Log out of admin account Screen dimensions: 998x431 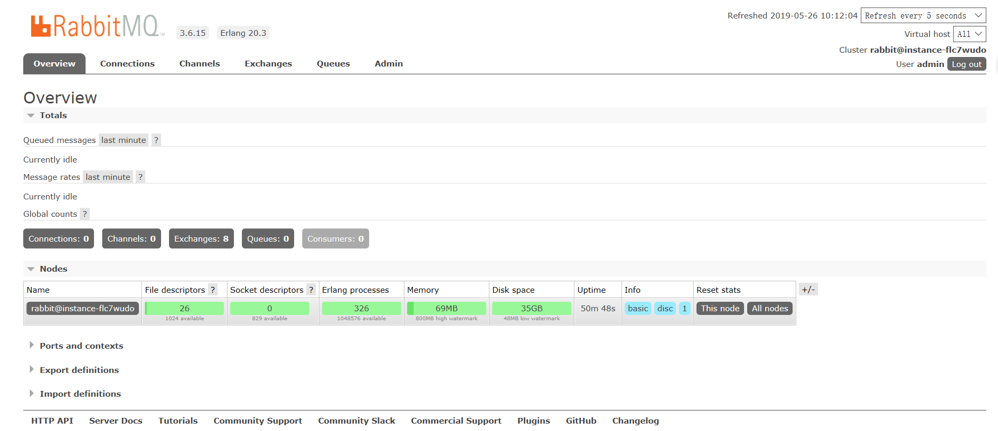pos(966,64)
